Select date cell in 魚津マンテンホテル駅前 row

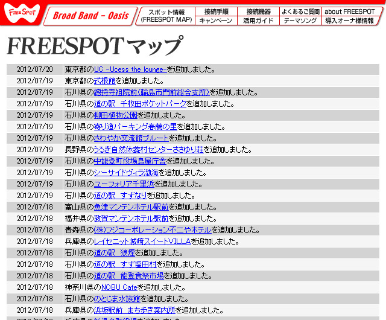pos(35,207)
